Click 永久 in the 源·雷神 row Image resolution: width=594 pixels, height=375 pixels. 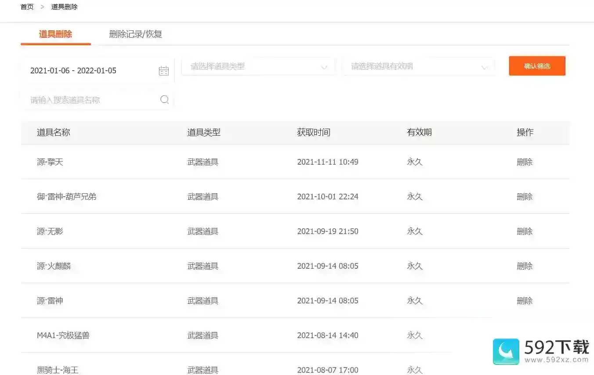(x=415, y=301)
